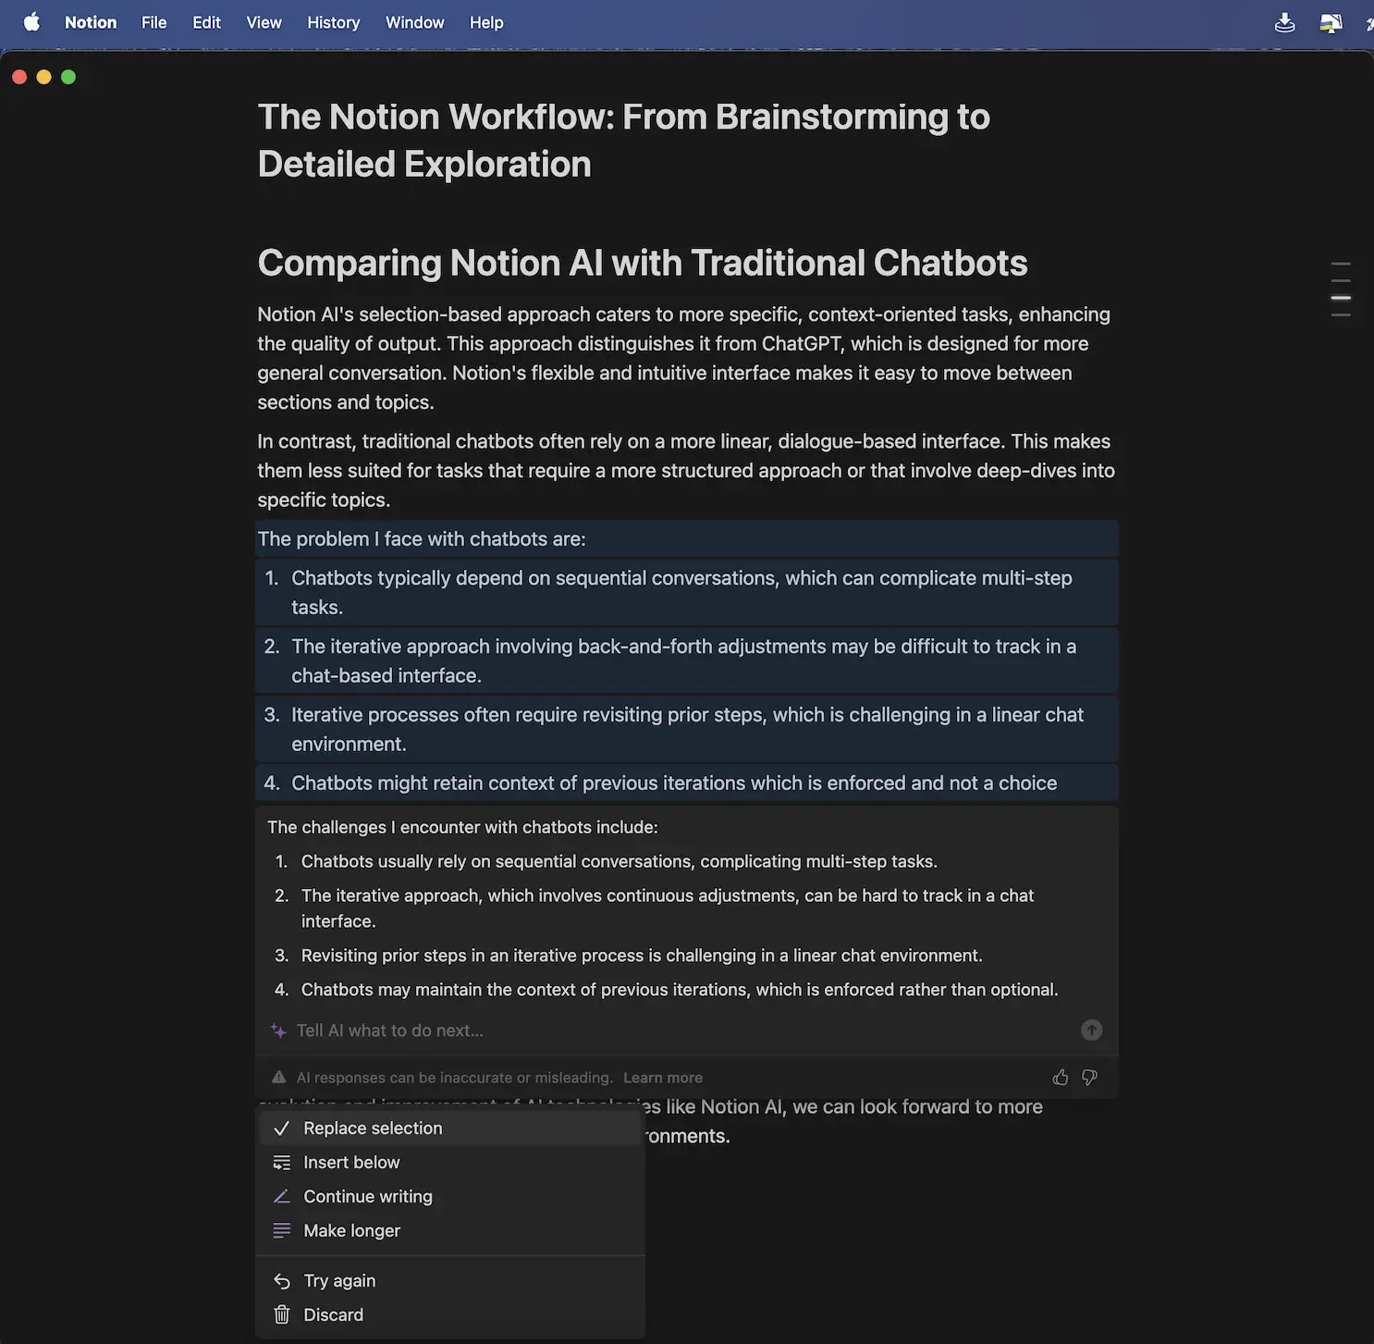The image size is (1374, 1344).
Task: Click the AI prompt send arrow button
Action: (x=1092, y=1030)
